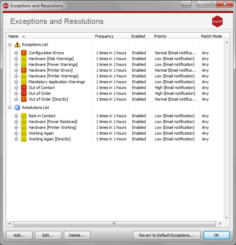Viewport: 236px width, 245px height.
Task: Click the horizontal scrollbar thumb
Action: tap(114, 224)
